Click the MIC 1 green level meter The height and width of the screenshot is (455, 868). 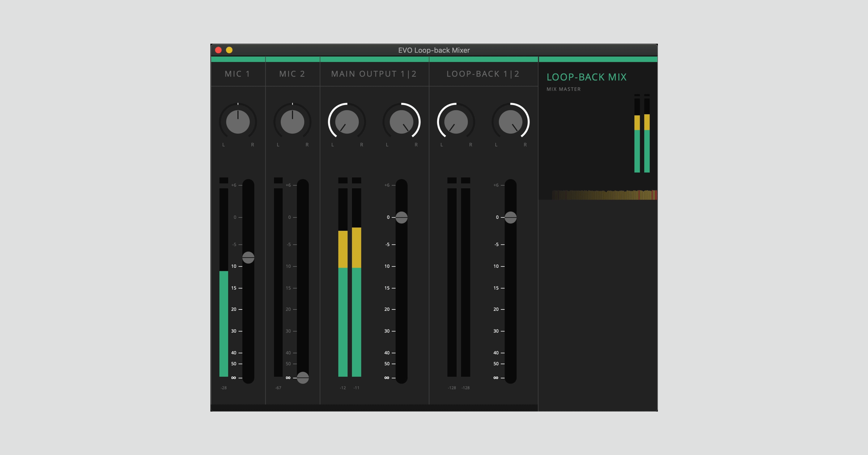tap(224, 323)
